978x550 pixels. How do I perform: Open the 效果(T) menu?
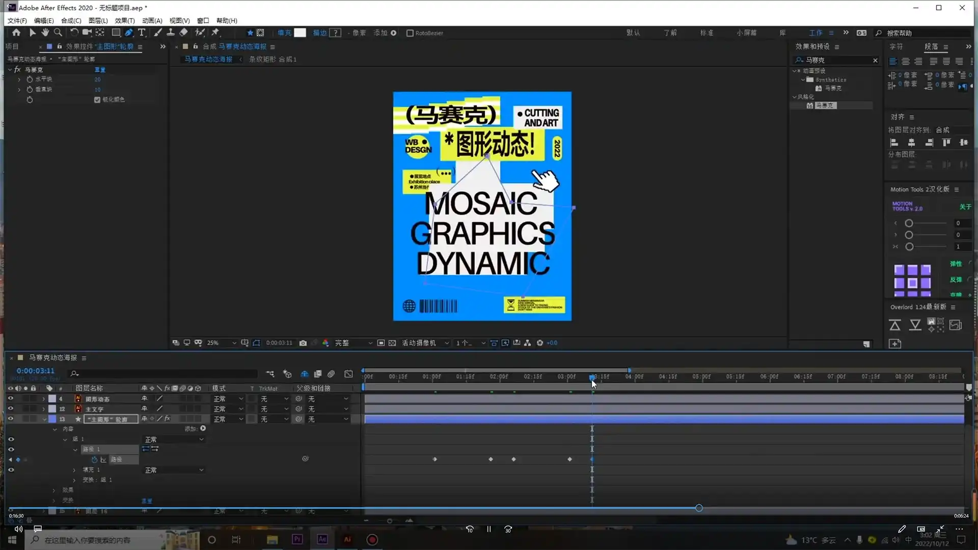point(125,20)
